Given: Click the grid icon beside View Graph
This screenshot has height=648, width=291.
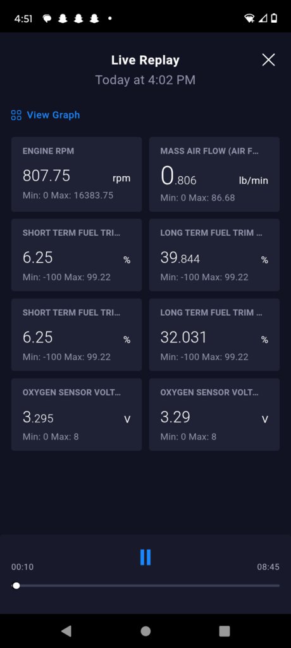Looking at the screenshot, I should pos(16,115).
